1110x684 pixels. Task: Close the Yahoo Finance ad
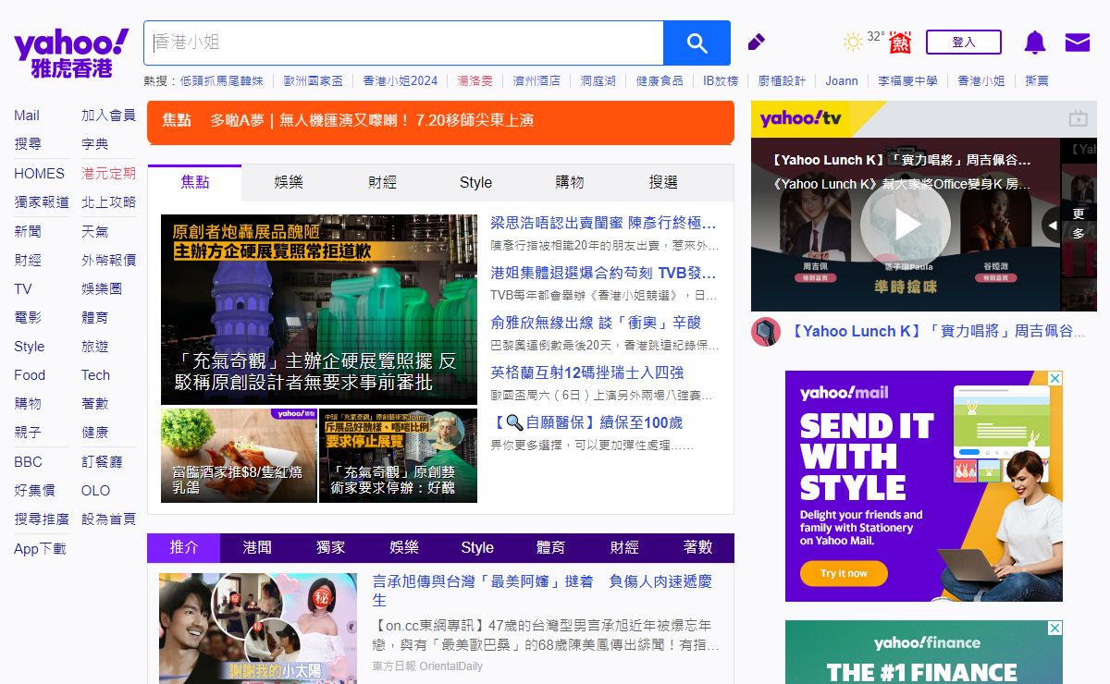[x=1055, y=628]
